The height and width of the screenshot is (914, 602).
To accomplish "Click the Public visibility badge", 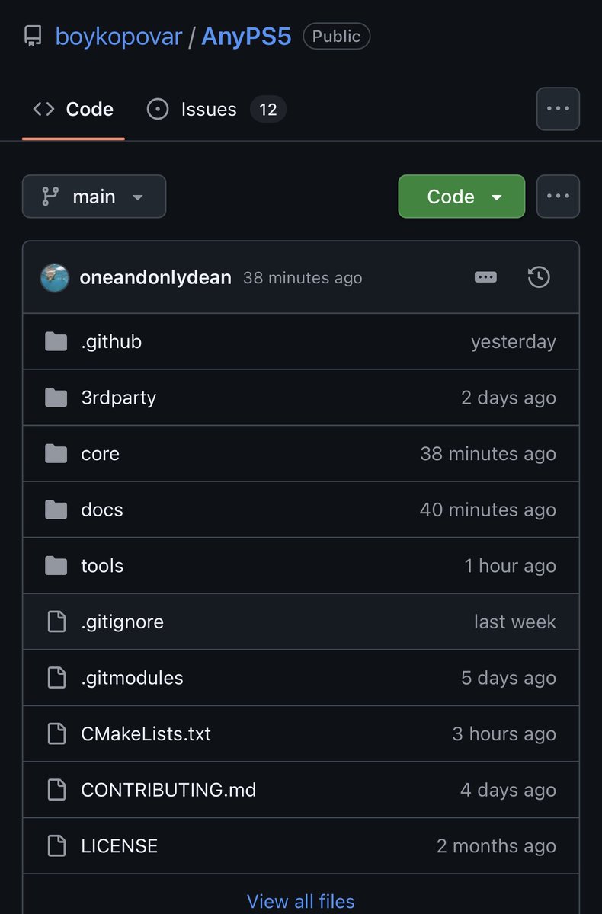I will pyautogui.click(x=337, y=37).
